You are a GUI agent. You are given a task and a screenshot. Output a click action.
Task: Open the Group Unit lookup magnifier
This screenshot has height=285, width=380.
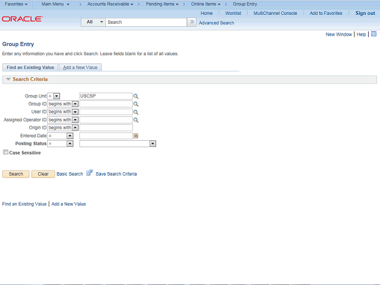tap(136, 96)
